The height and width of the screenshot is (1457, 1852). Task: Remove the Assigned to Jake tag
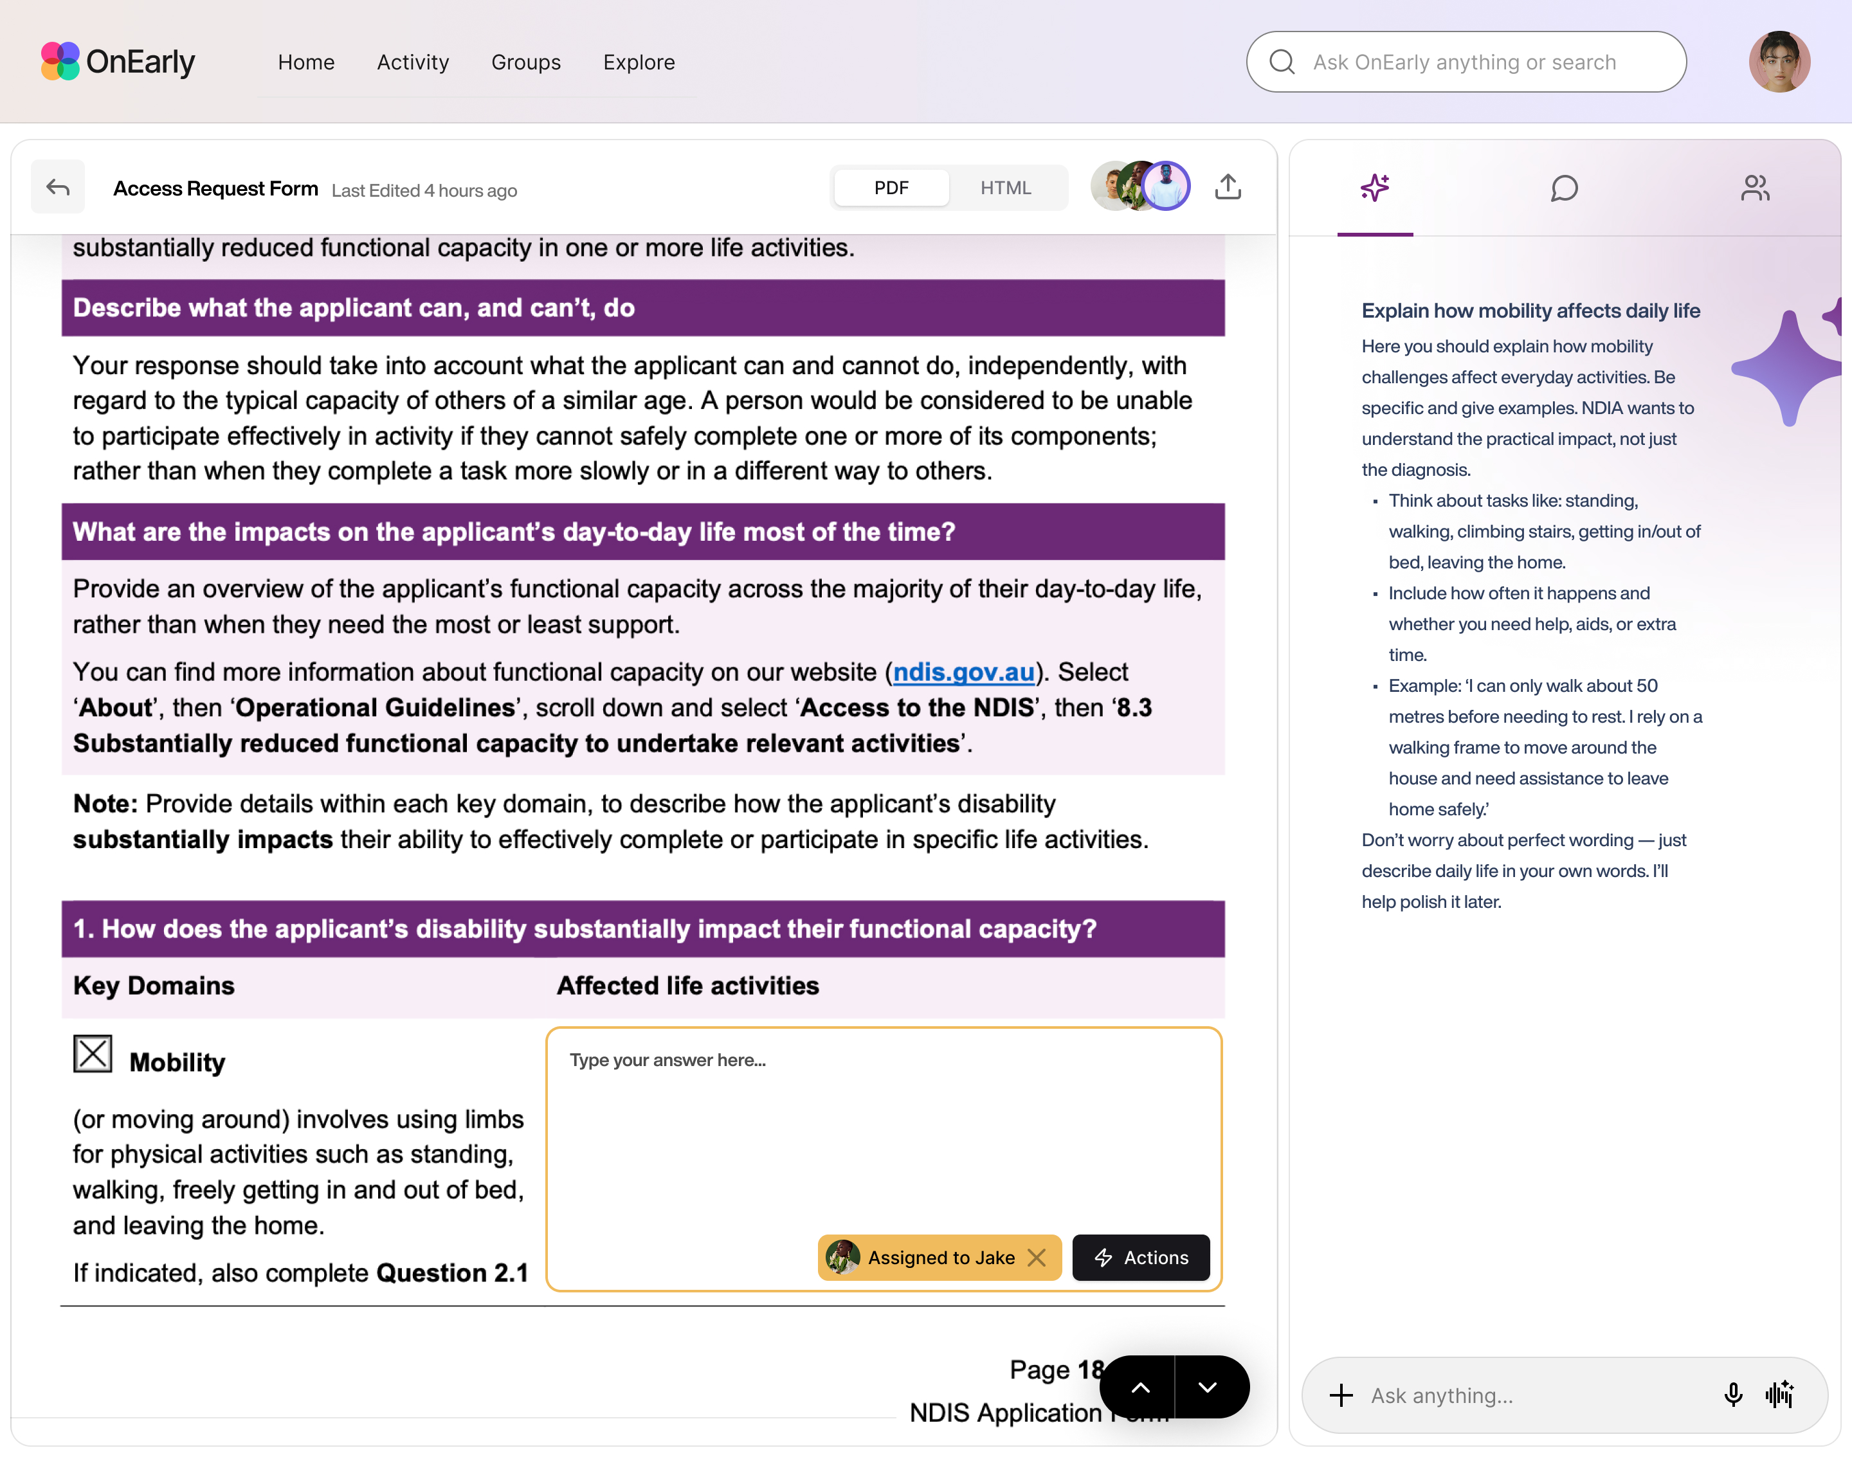click(x=1037, y=1258)
